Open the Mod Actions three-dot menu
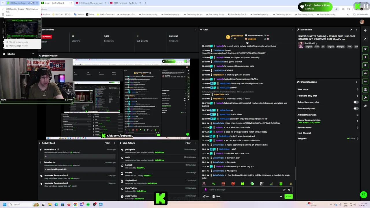The height and width of the screenshot is (208, 370). click(195, 143)
